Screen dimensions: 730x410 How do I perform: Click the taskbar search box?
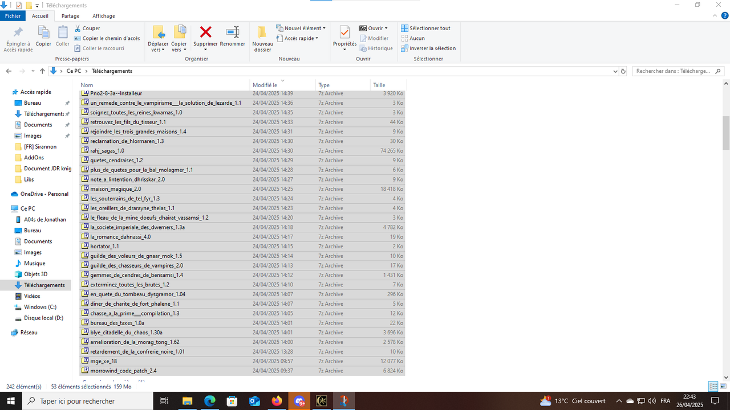point(88,401)
